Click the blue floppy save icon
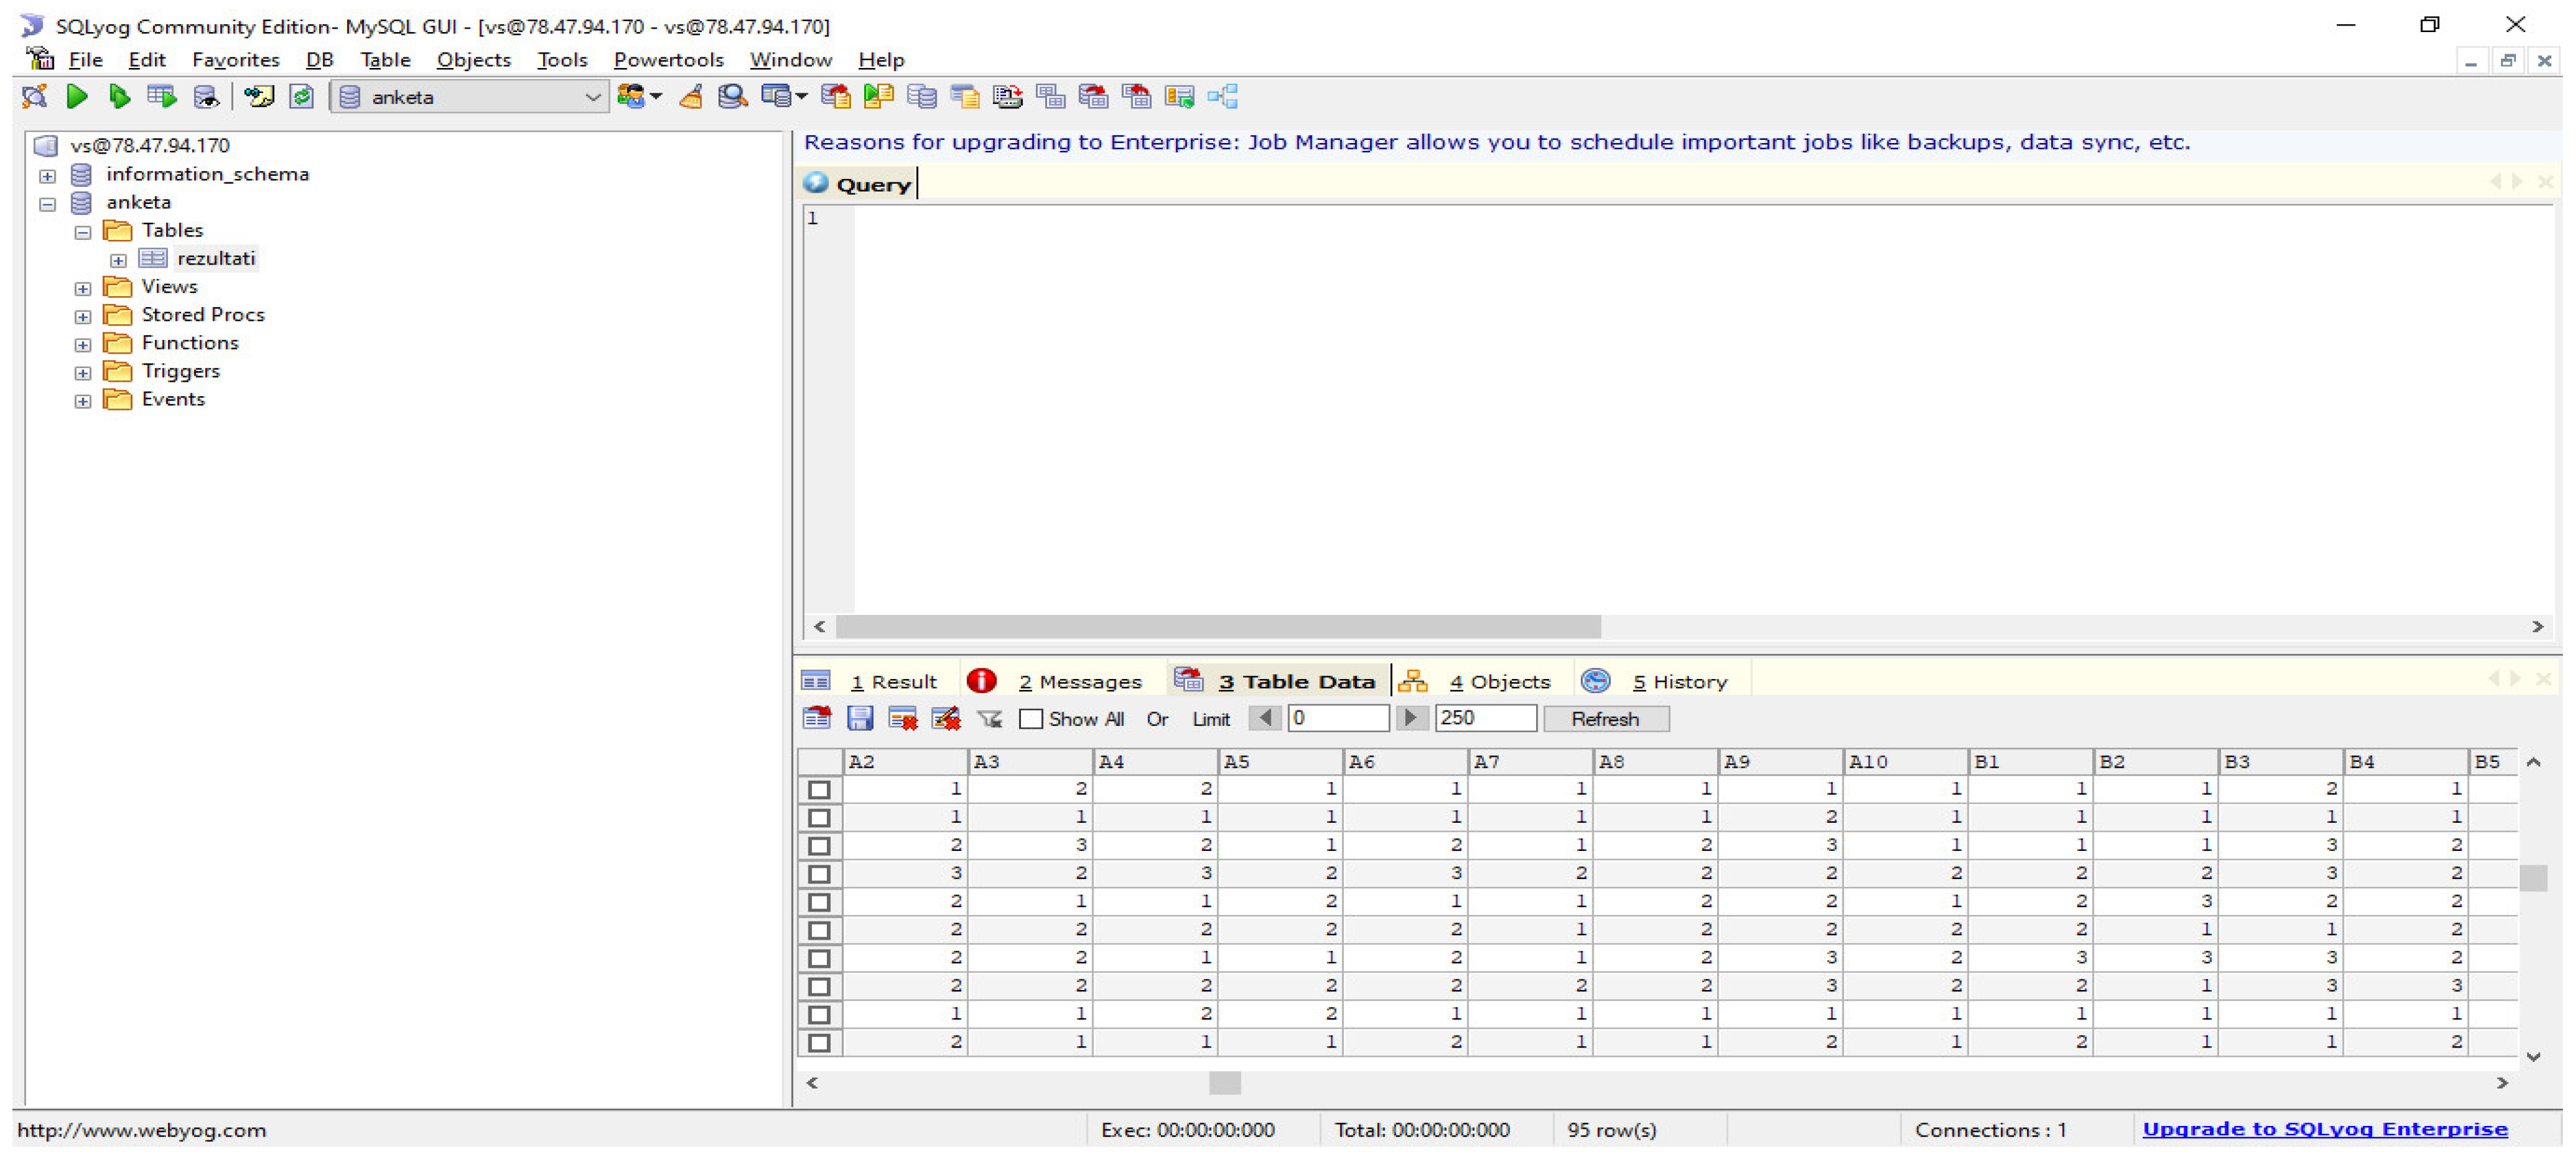 (x=860, y=718)
